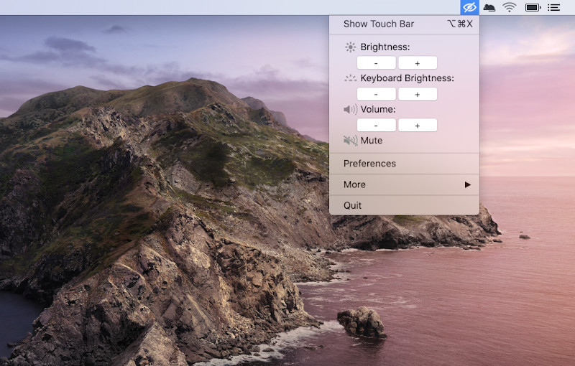
Task: Click the sun Brightness icon
Action: (x=350, y=47)
